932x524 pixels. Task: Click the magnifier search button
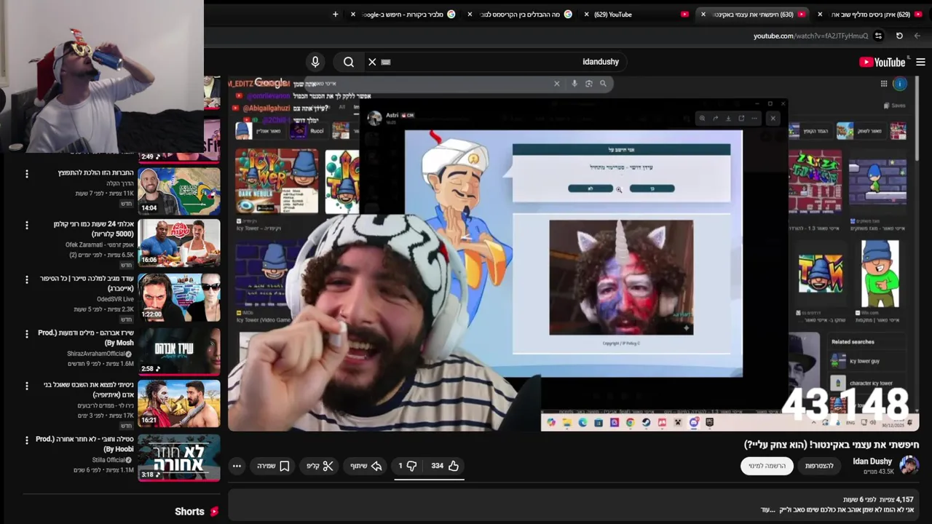[349, 62]
